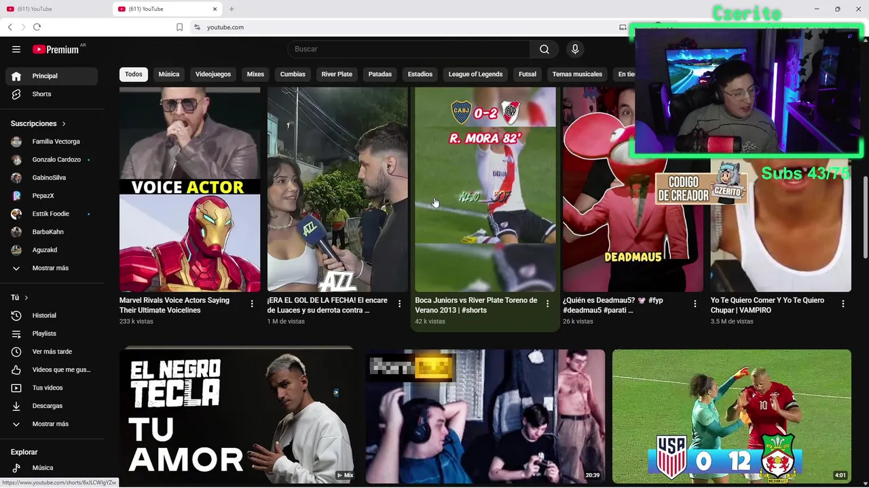Select the Temas musicales chip
Image resolution: width=869 pixels, height=488 pixels.
577,74
